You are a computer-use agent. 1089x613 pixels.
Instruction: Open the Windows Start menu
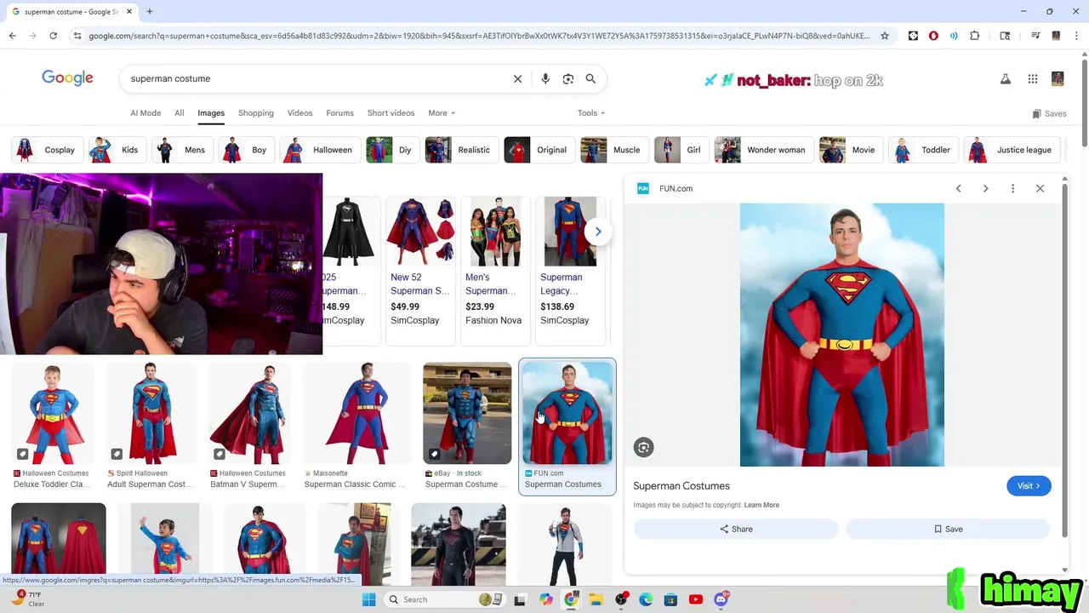[368, 599]
